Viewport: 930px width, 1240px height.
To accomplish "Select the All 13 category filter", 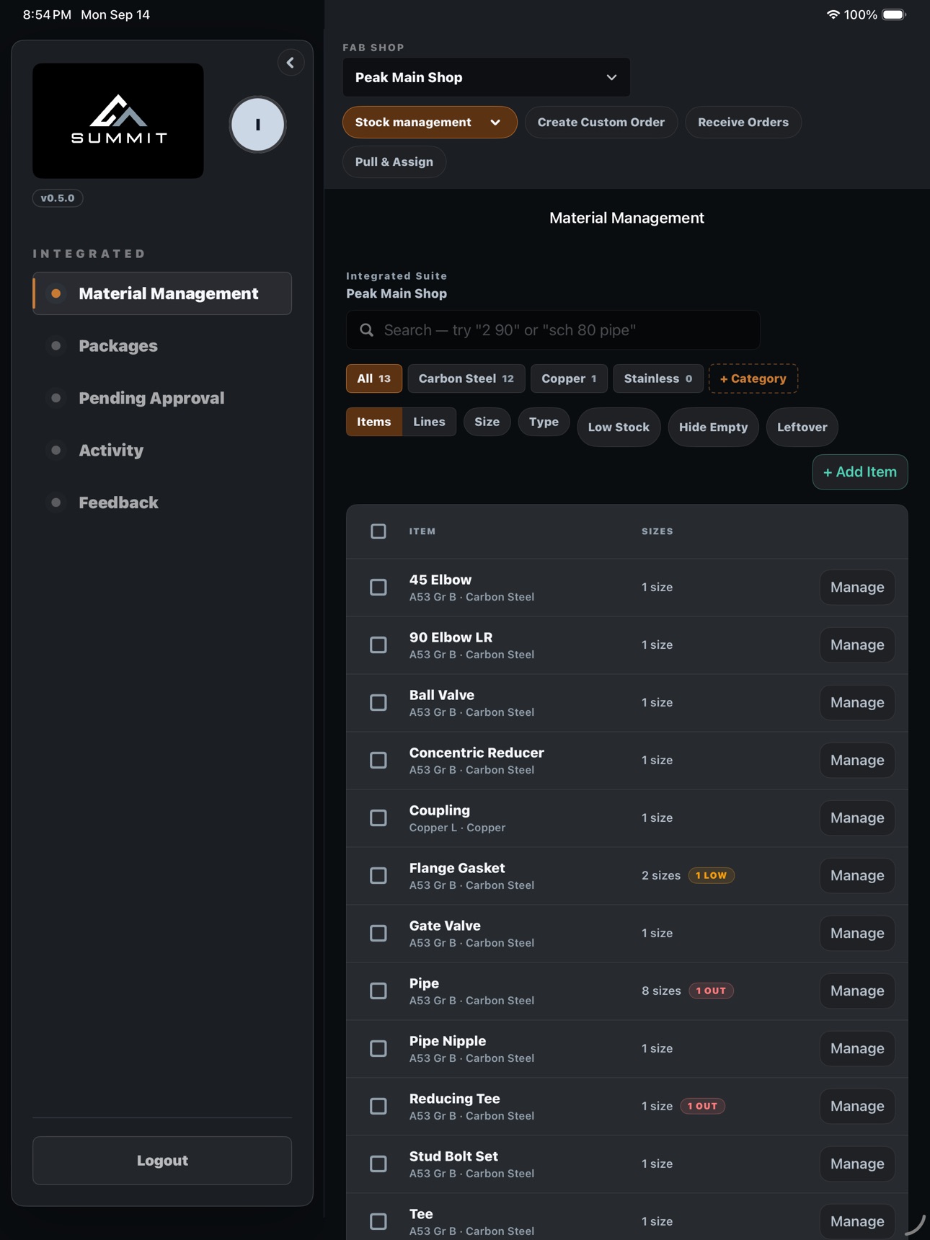I will click(x=374, y=378).
